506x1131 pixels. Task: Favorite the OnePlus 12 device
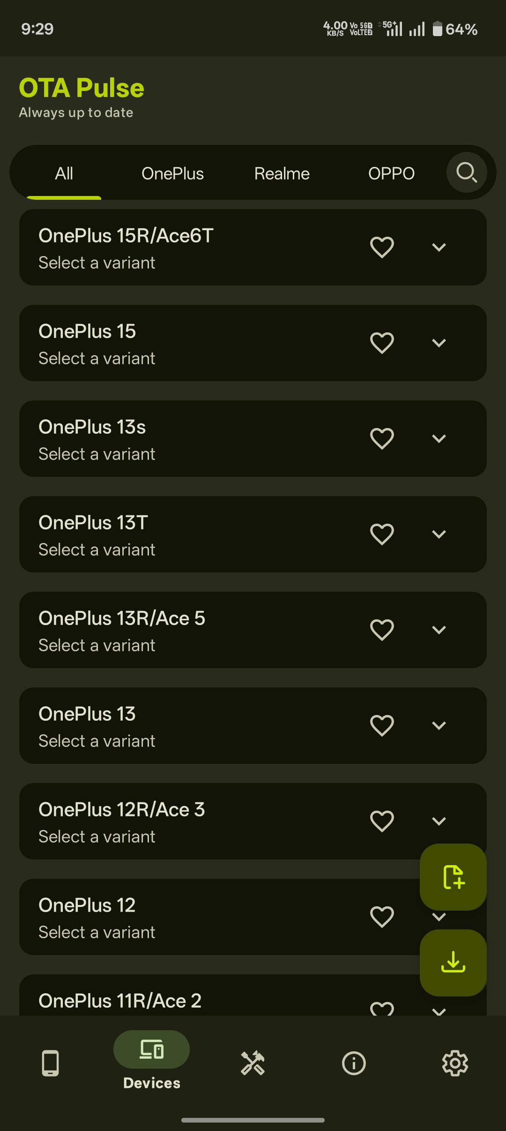pyautogui.click(x=382, y=916)
